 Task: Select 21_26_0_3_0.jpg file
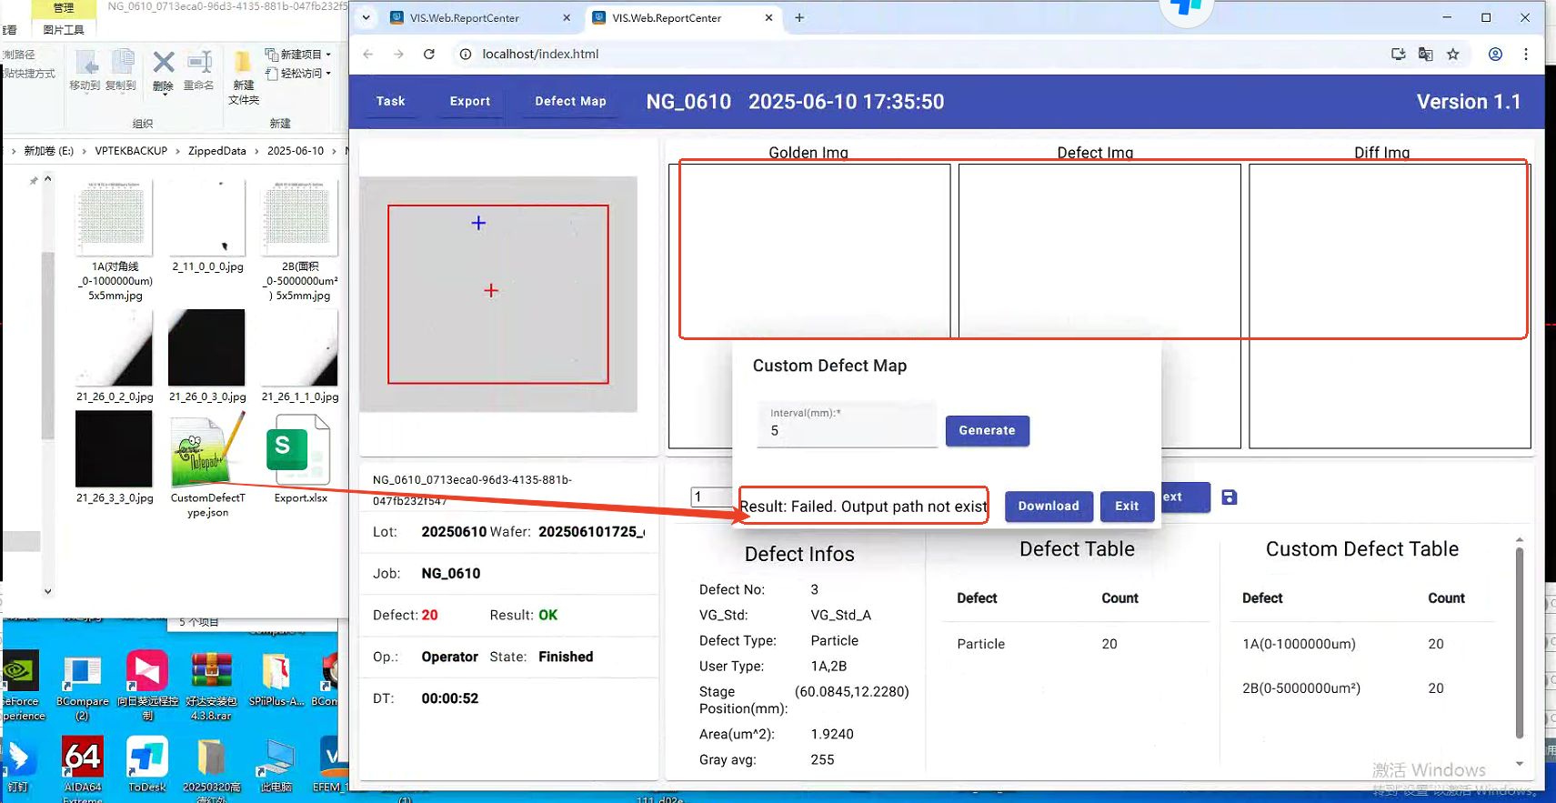click(207, 356)
